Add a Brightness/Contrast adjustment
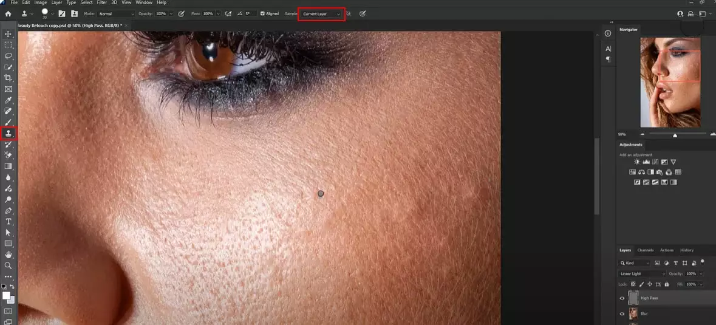The width and height of the screenshot is (716, 325). [x=637, y=162]
